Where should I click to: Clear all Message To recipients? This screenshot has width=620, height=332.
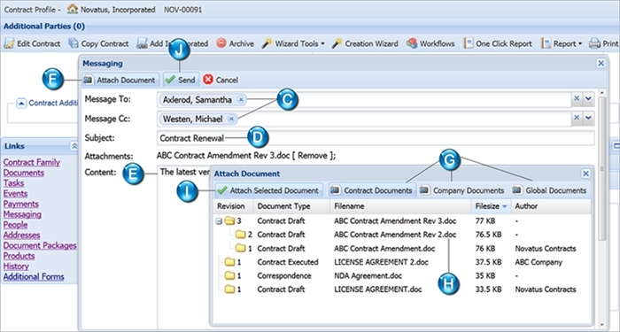577,98
